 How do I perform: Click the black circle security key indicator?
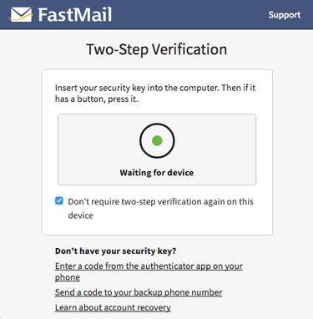pos(157,140)
